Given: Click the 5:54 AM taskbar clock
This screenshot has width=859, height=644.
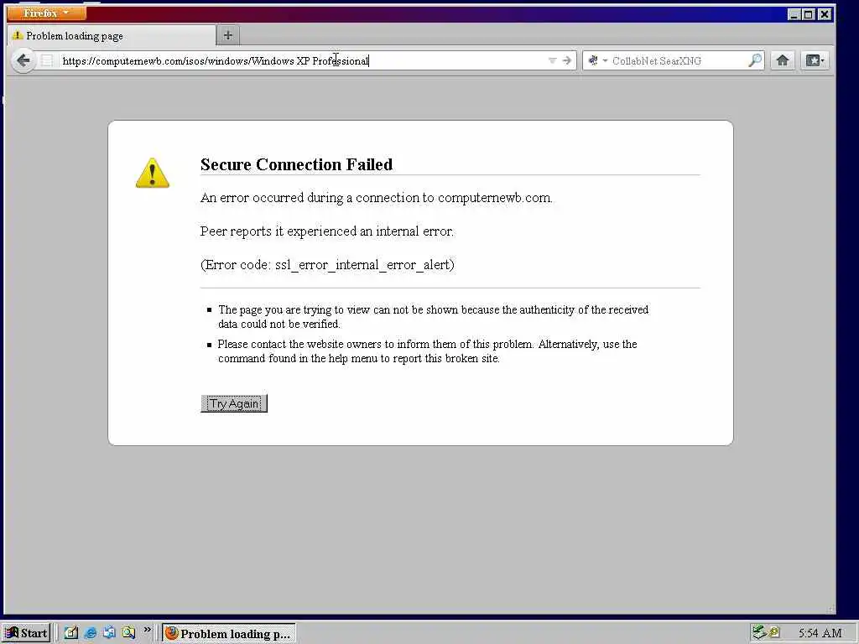Looking at the screenshot, I should (820, 633).
